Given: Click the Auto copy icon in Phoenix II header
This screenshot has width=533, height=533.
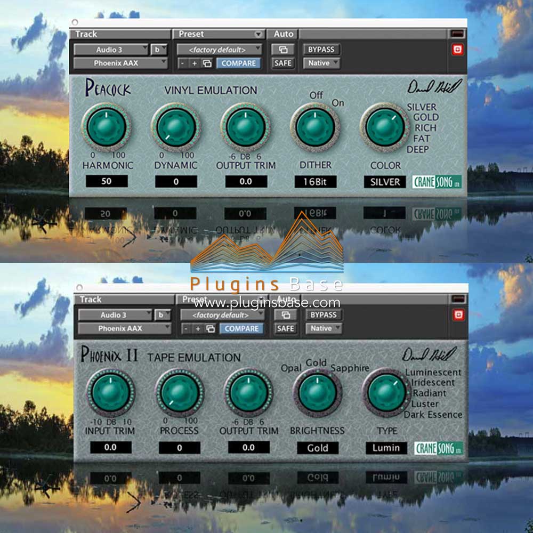Looking at the screenshot, I should (286, 314).
